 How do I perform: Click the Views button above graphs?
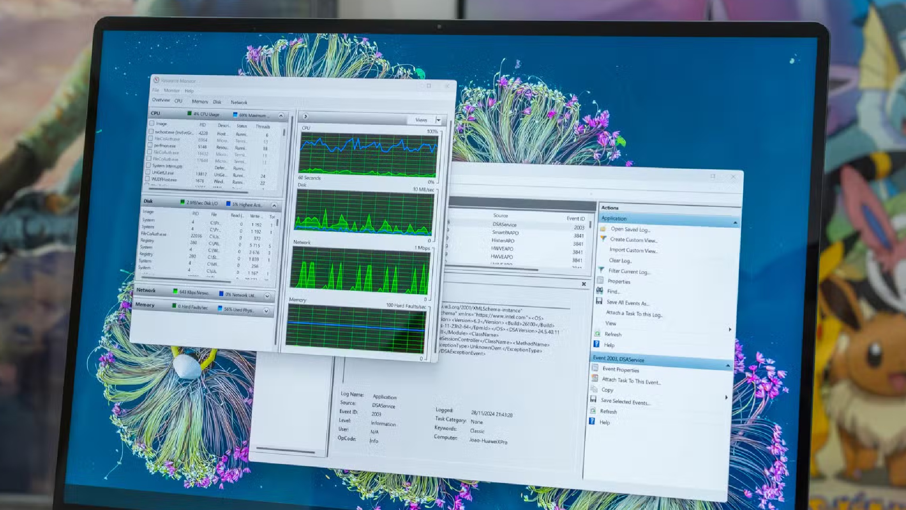(x=421, y=120)
